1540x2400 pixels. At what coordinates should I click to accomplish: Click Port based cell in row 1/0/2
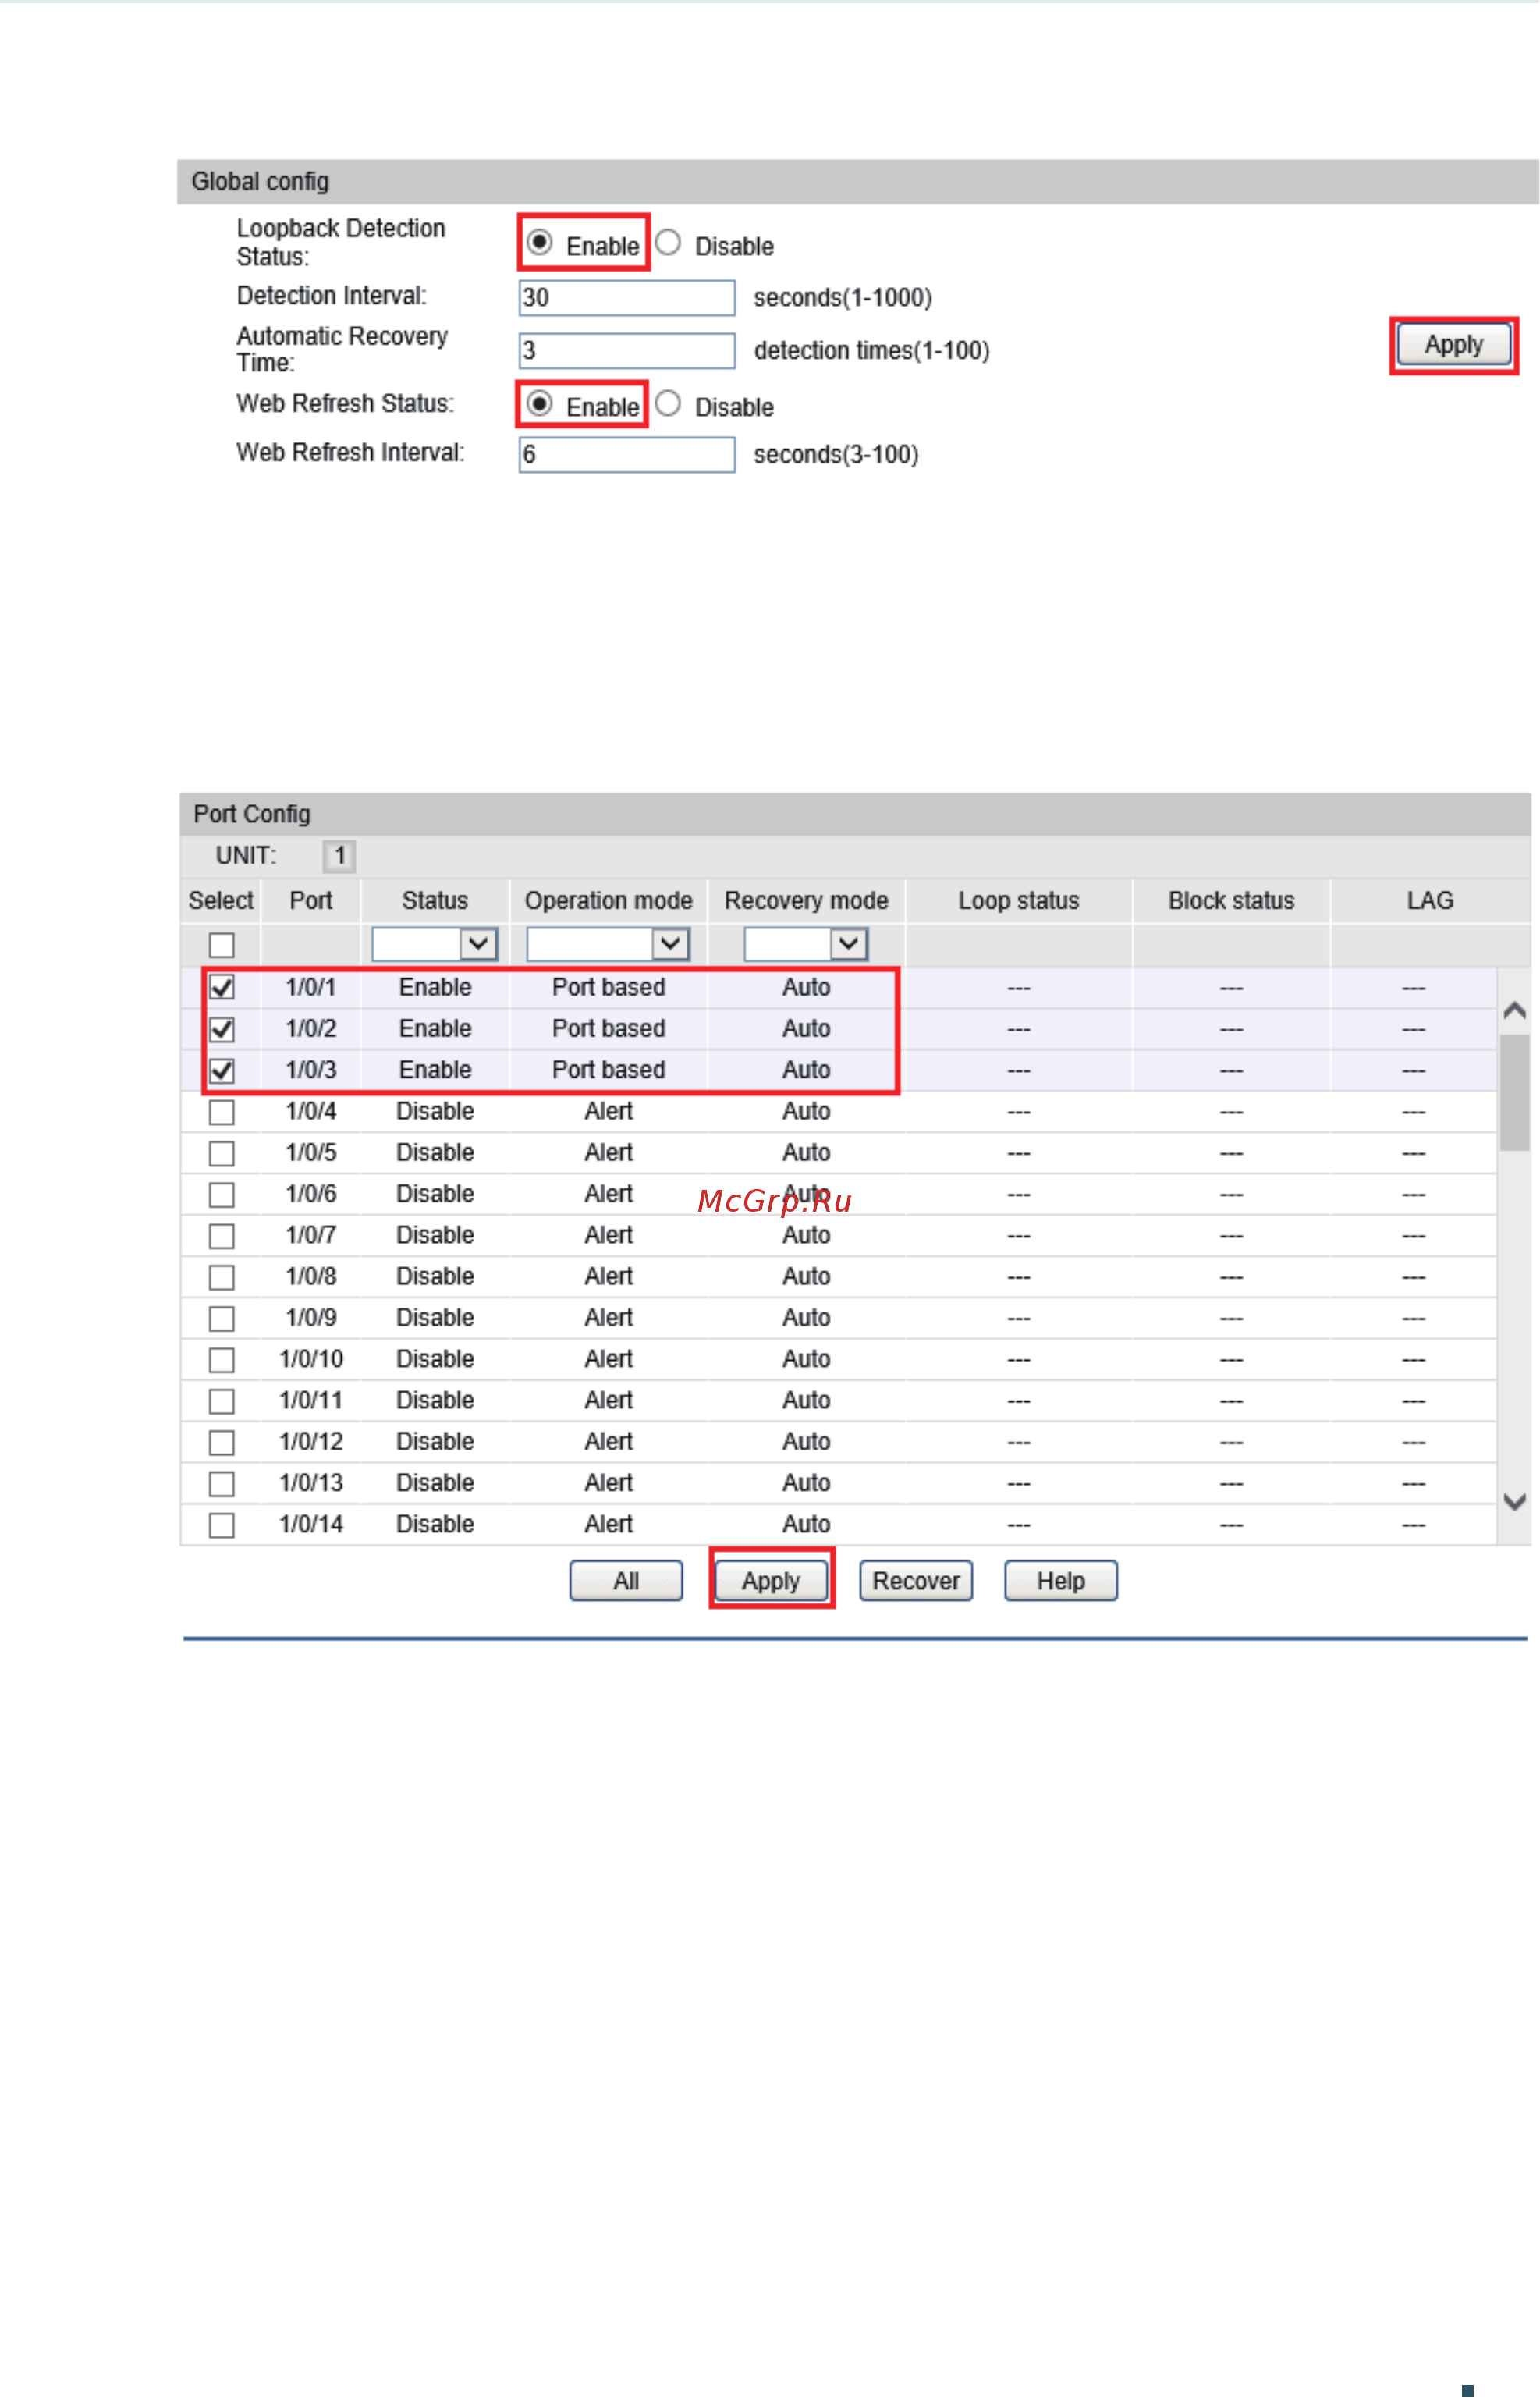[608, 1029]
